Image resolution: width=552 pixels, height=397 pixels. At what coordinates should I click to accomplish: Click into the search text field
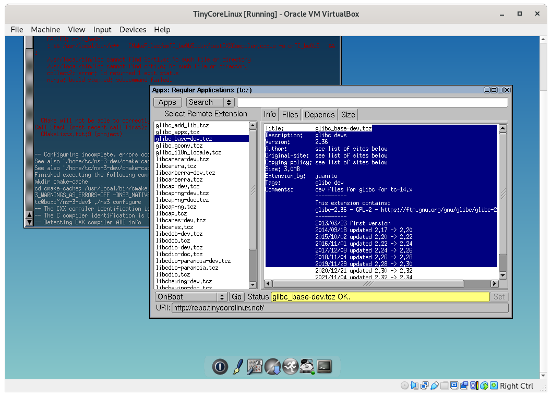373,102
